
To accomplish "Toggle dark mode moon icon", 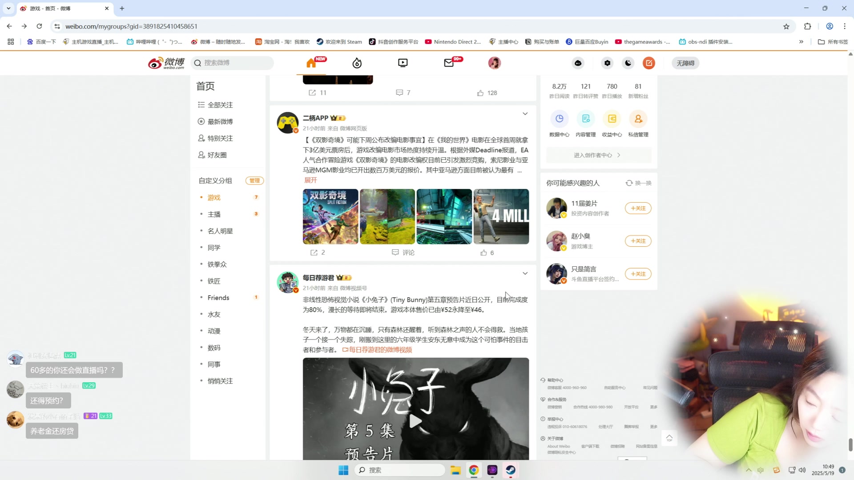I will click(628, 63).
